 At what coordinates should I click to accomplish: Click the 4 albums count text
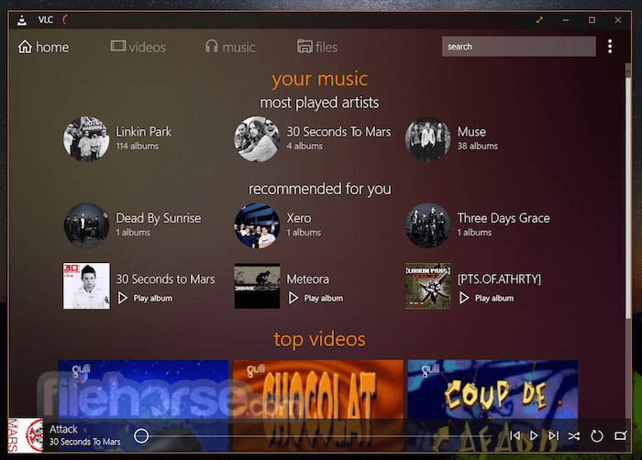[304, 146]
